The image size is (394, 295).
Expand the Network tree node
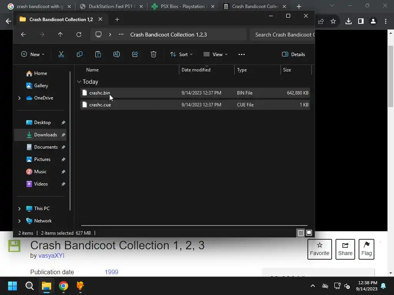(19, 221)
